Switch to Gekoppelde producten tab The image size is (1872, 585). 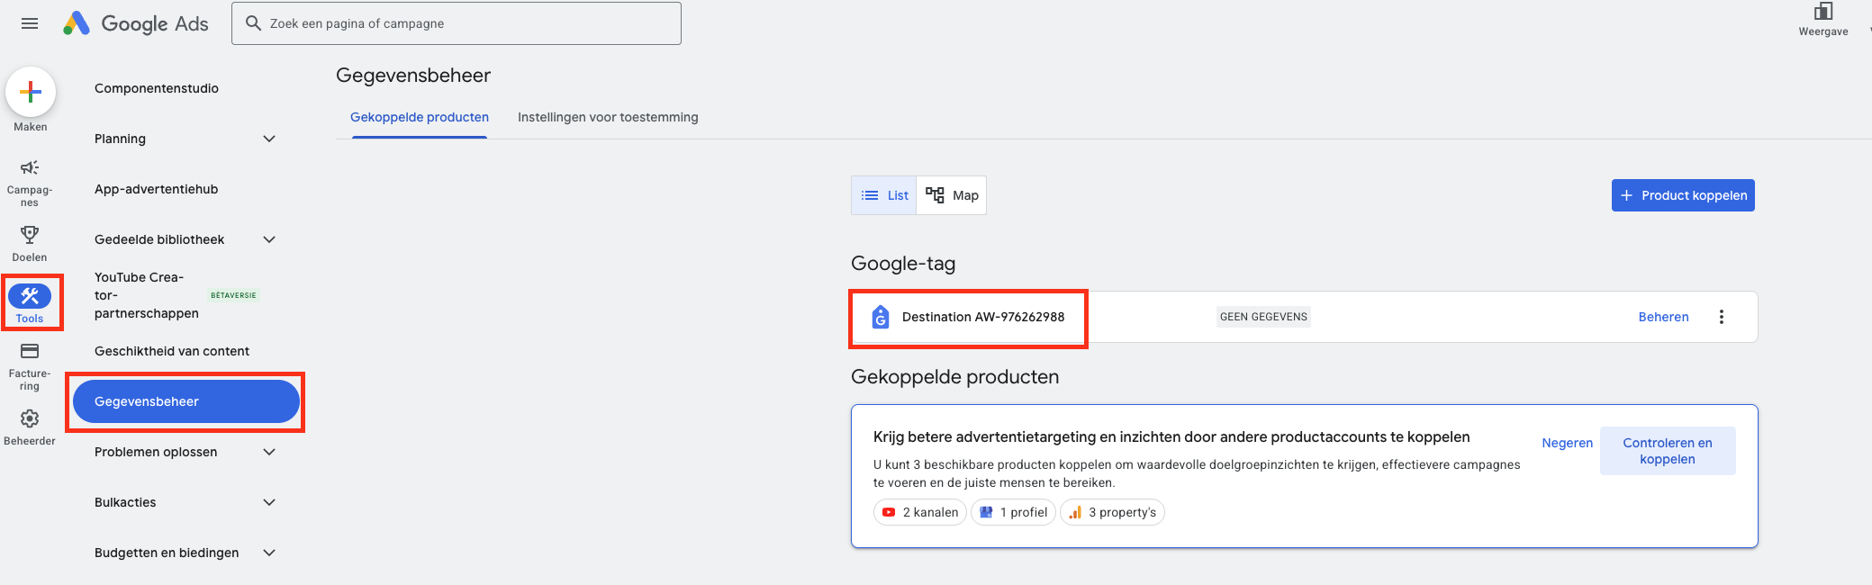point(420,117)
